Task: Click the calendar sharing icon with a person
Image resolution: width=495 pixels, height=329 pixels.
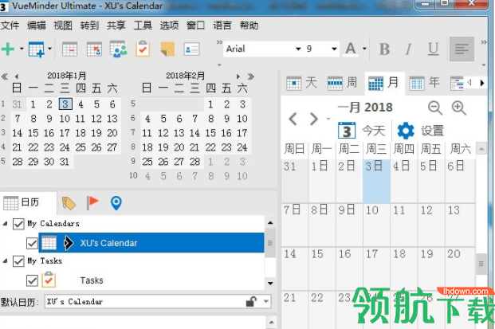Action: pyautogui.click(x=94, y=49)
